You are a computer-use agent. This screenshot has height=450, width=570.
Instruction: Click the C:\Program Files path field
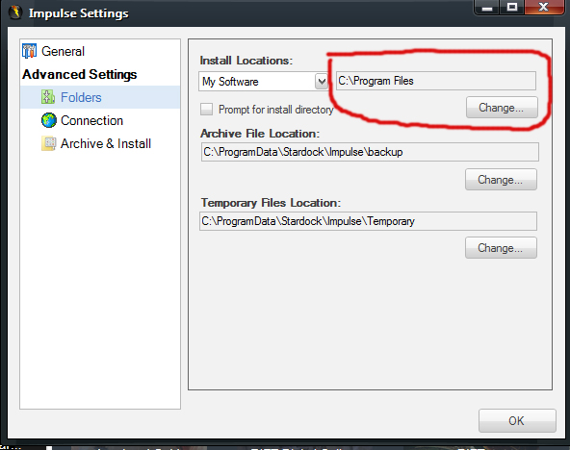[x=436, y=81]
